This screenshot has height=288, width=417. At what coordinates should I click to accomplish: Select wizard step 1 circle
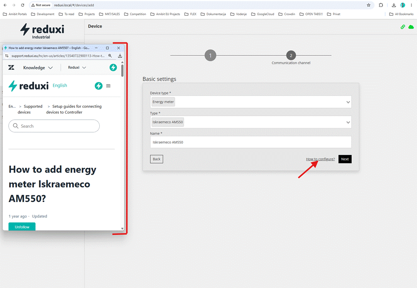click(x=210, y=55)
